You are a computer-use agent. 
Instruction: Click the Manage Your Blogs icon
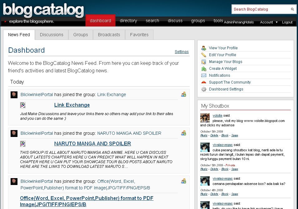(x=203, y=62)
